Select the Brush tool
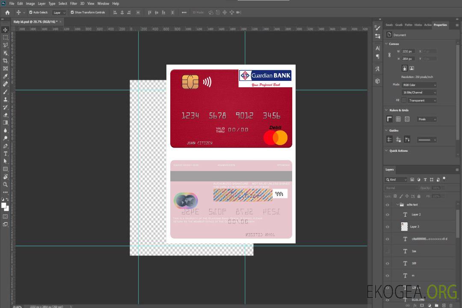462x308 pixels. click(x=5, y=92)
